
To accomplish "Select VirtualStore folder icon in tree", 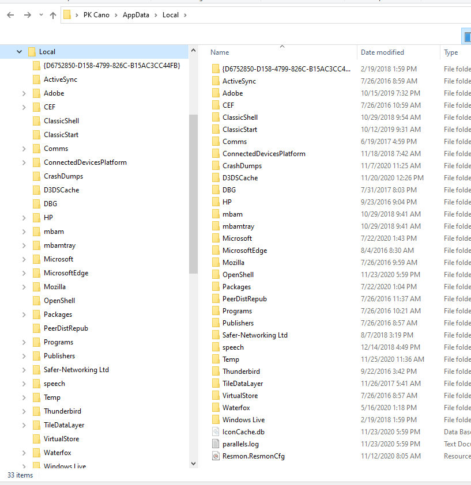I will 36,439.
